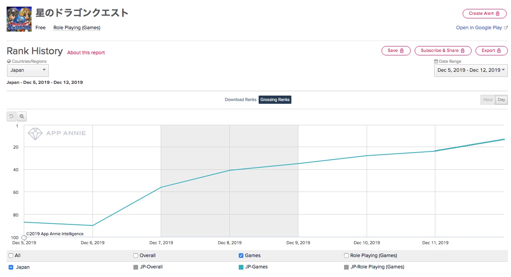Check the Role Playing (Games) checkbox
Viewport: 511px width, 277px height.
point(346,256)
